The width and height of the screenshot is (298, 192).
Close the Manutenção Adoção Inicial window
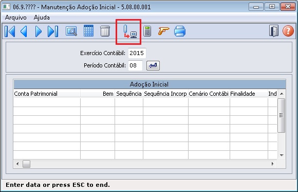[x=288, y=7]
